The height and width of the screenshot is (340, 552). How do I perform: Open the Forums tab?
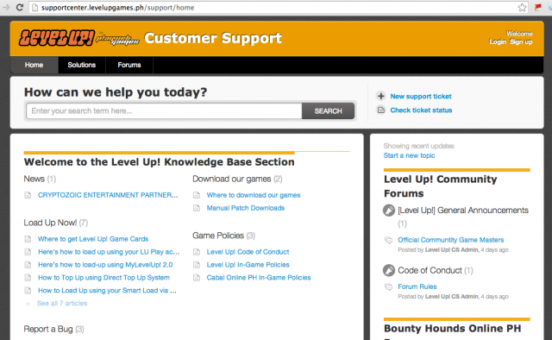click(x=129, y=65)
